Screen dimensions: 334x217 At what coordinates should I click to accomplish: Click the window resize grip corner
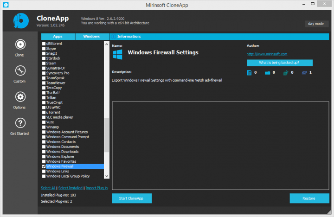(x=329, y=212)
